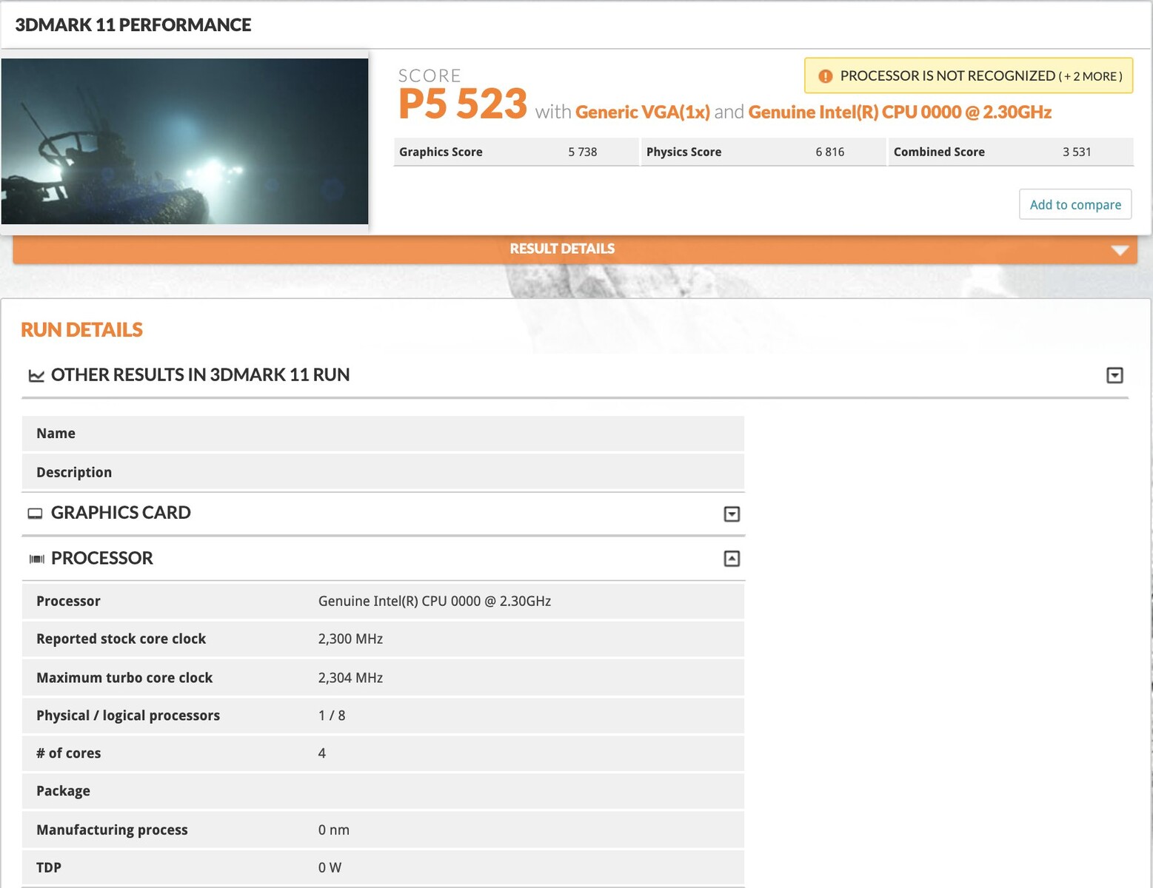This screenshot has height=888, width=1153.
Task: Click the Add to compare button
Action: click(1075, 204)
